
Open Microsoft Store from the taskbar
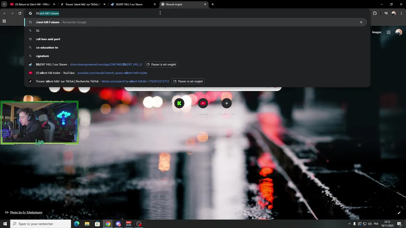tap(97, 224)
